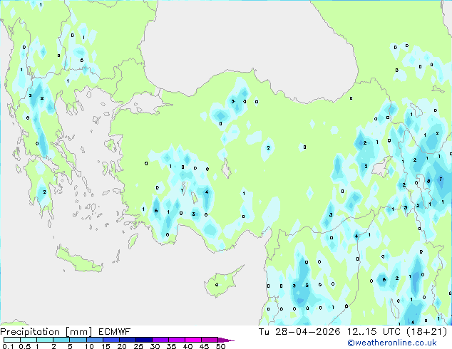The height and width of the screenshot is (349, 452).
Task: Select the 2–5 mm legend color swatch
Action: pos(61,340)
